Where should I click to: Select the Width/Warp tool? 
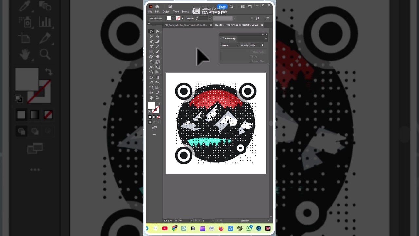pyautogui.click(x=151, y=67)
